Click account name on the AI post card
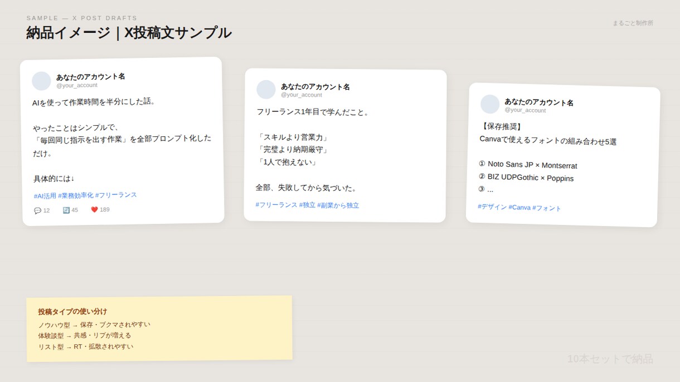The height and width of the screenshot is (382, 680). [x=91, y=76]
